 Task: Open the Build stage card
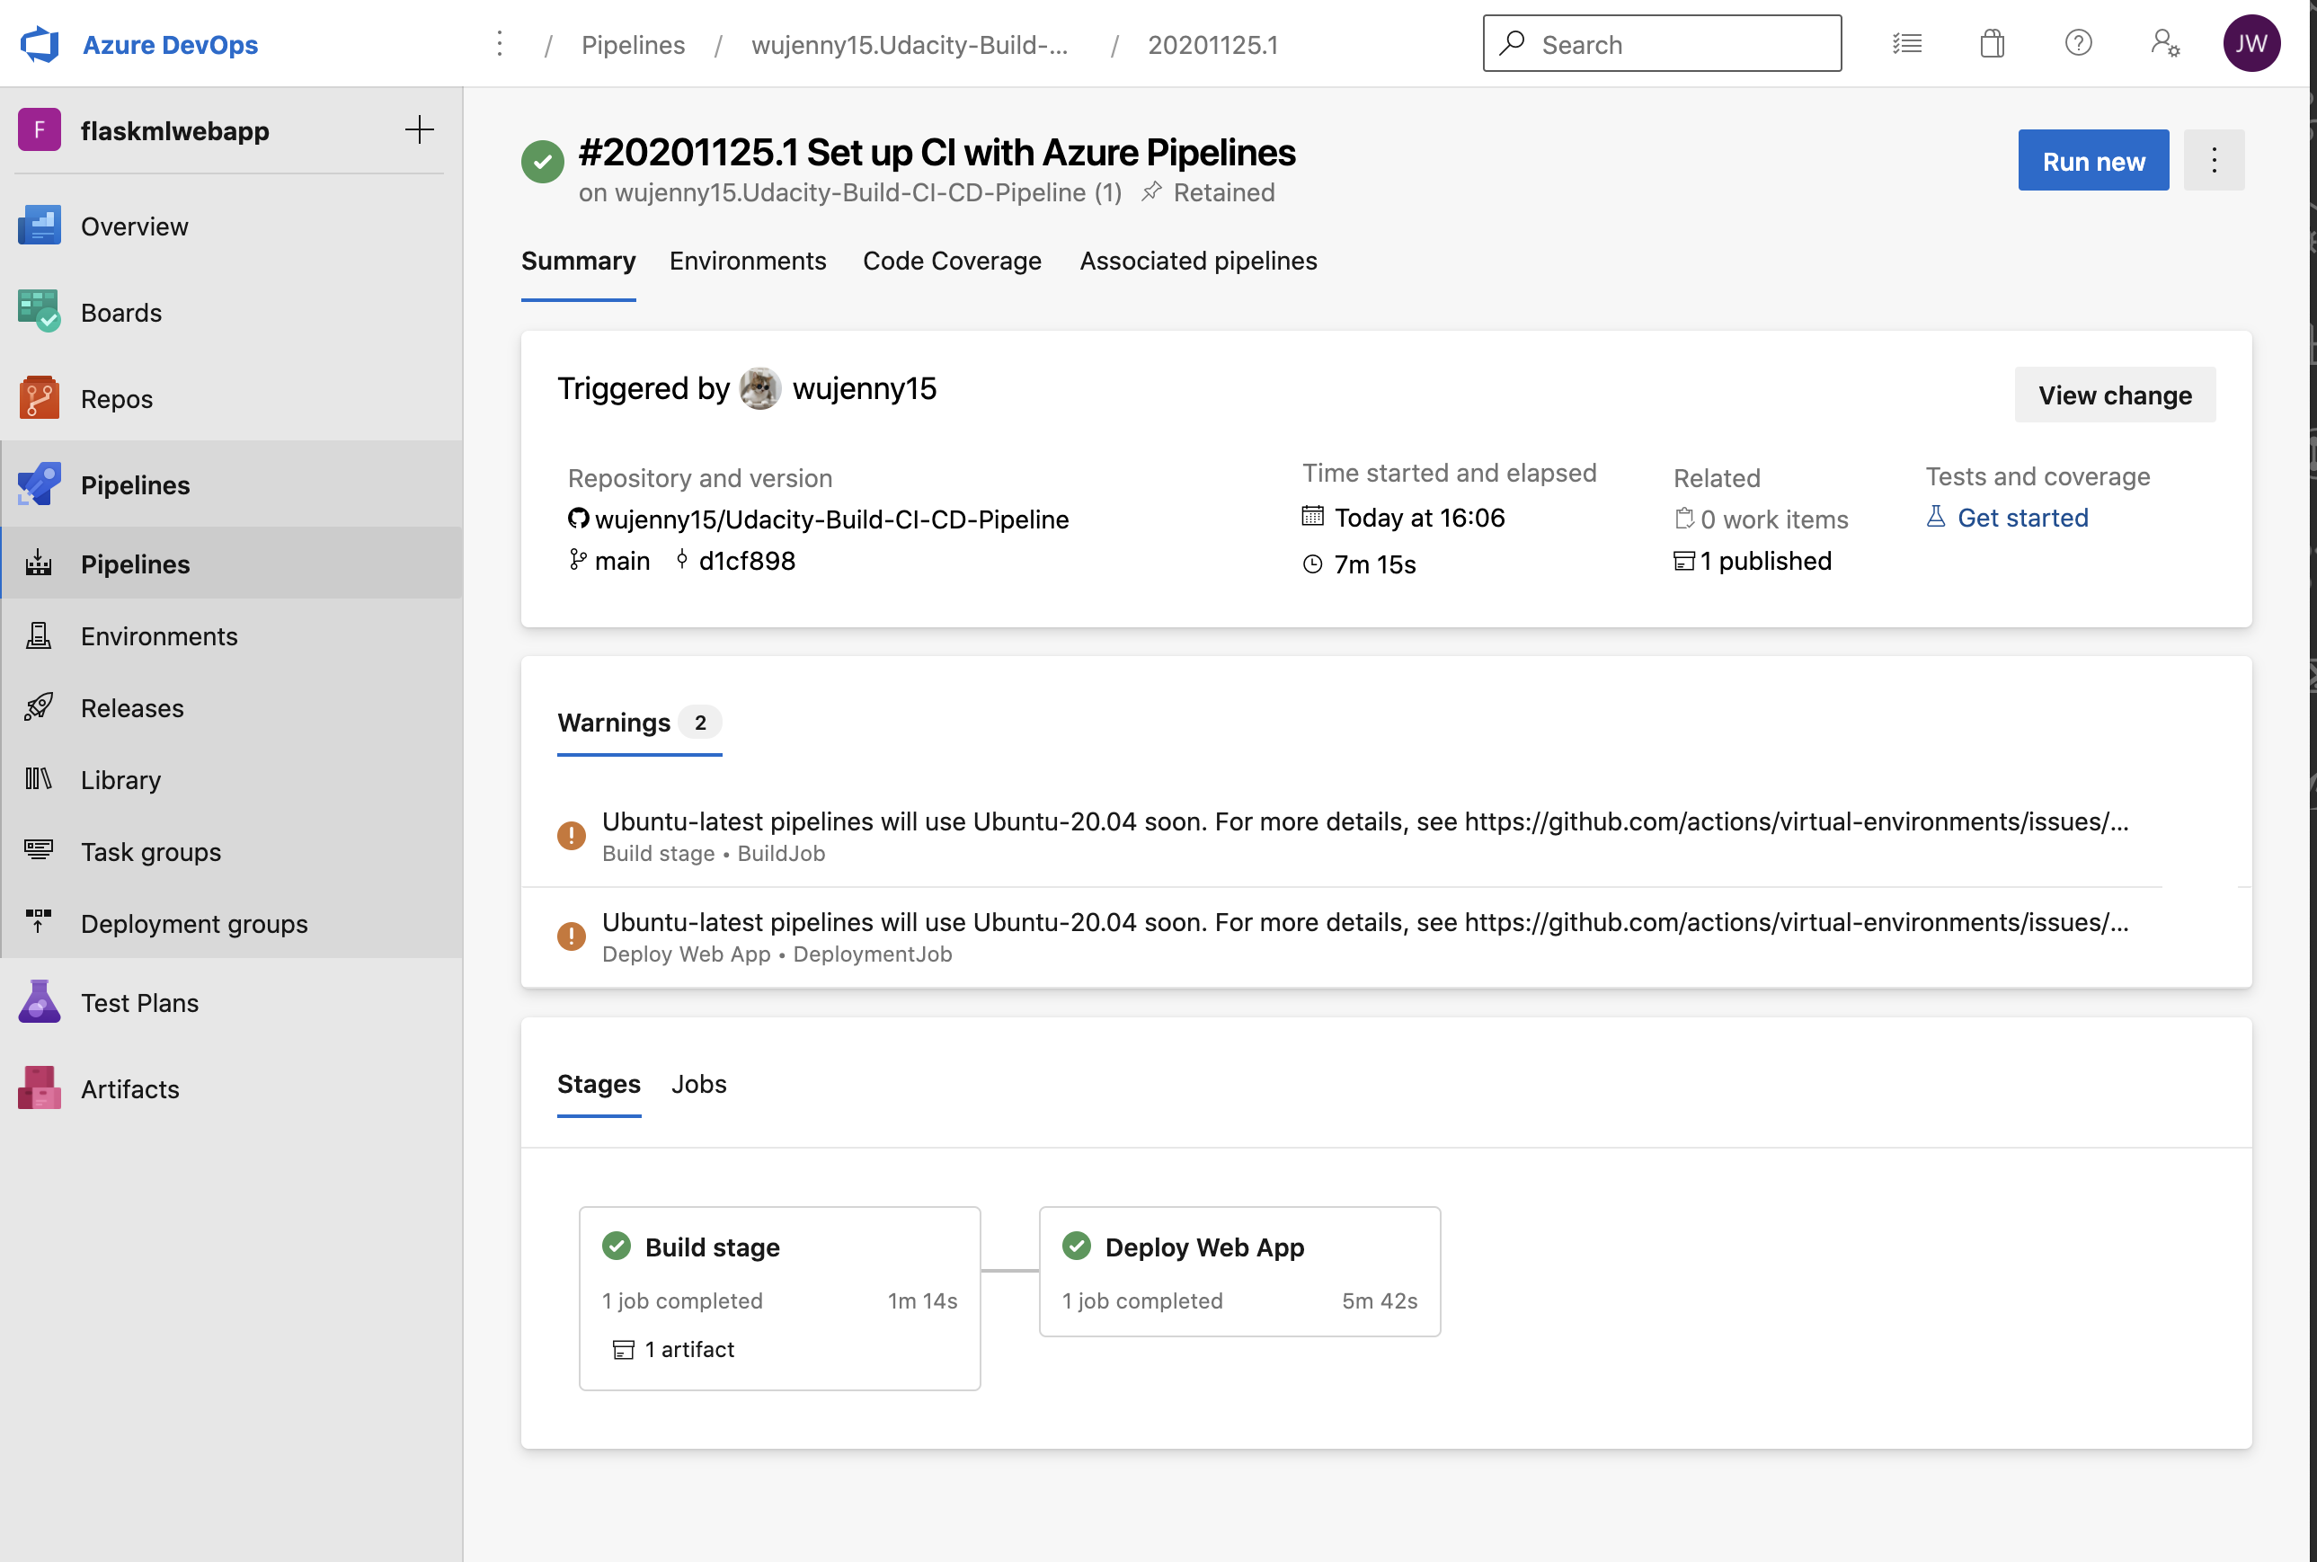point(780,1299)
